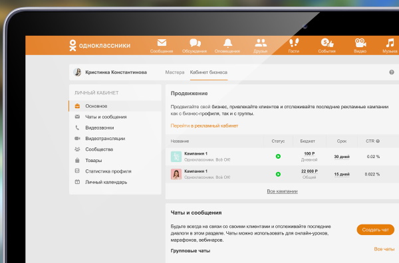The height and width of the screenshot is (263, 399).
Task: Click Кампания 1 title in the 100 ₽ row
Action: coord(196,153)
